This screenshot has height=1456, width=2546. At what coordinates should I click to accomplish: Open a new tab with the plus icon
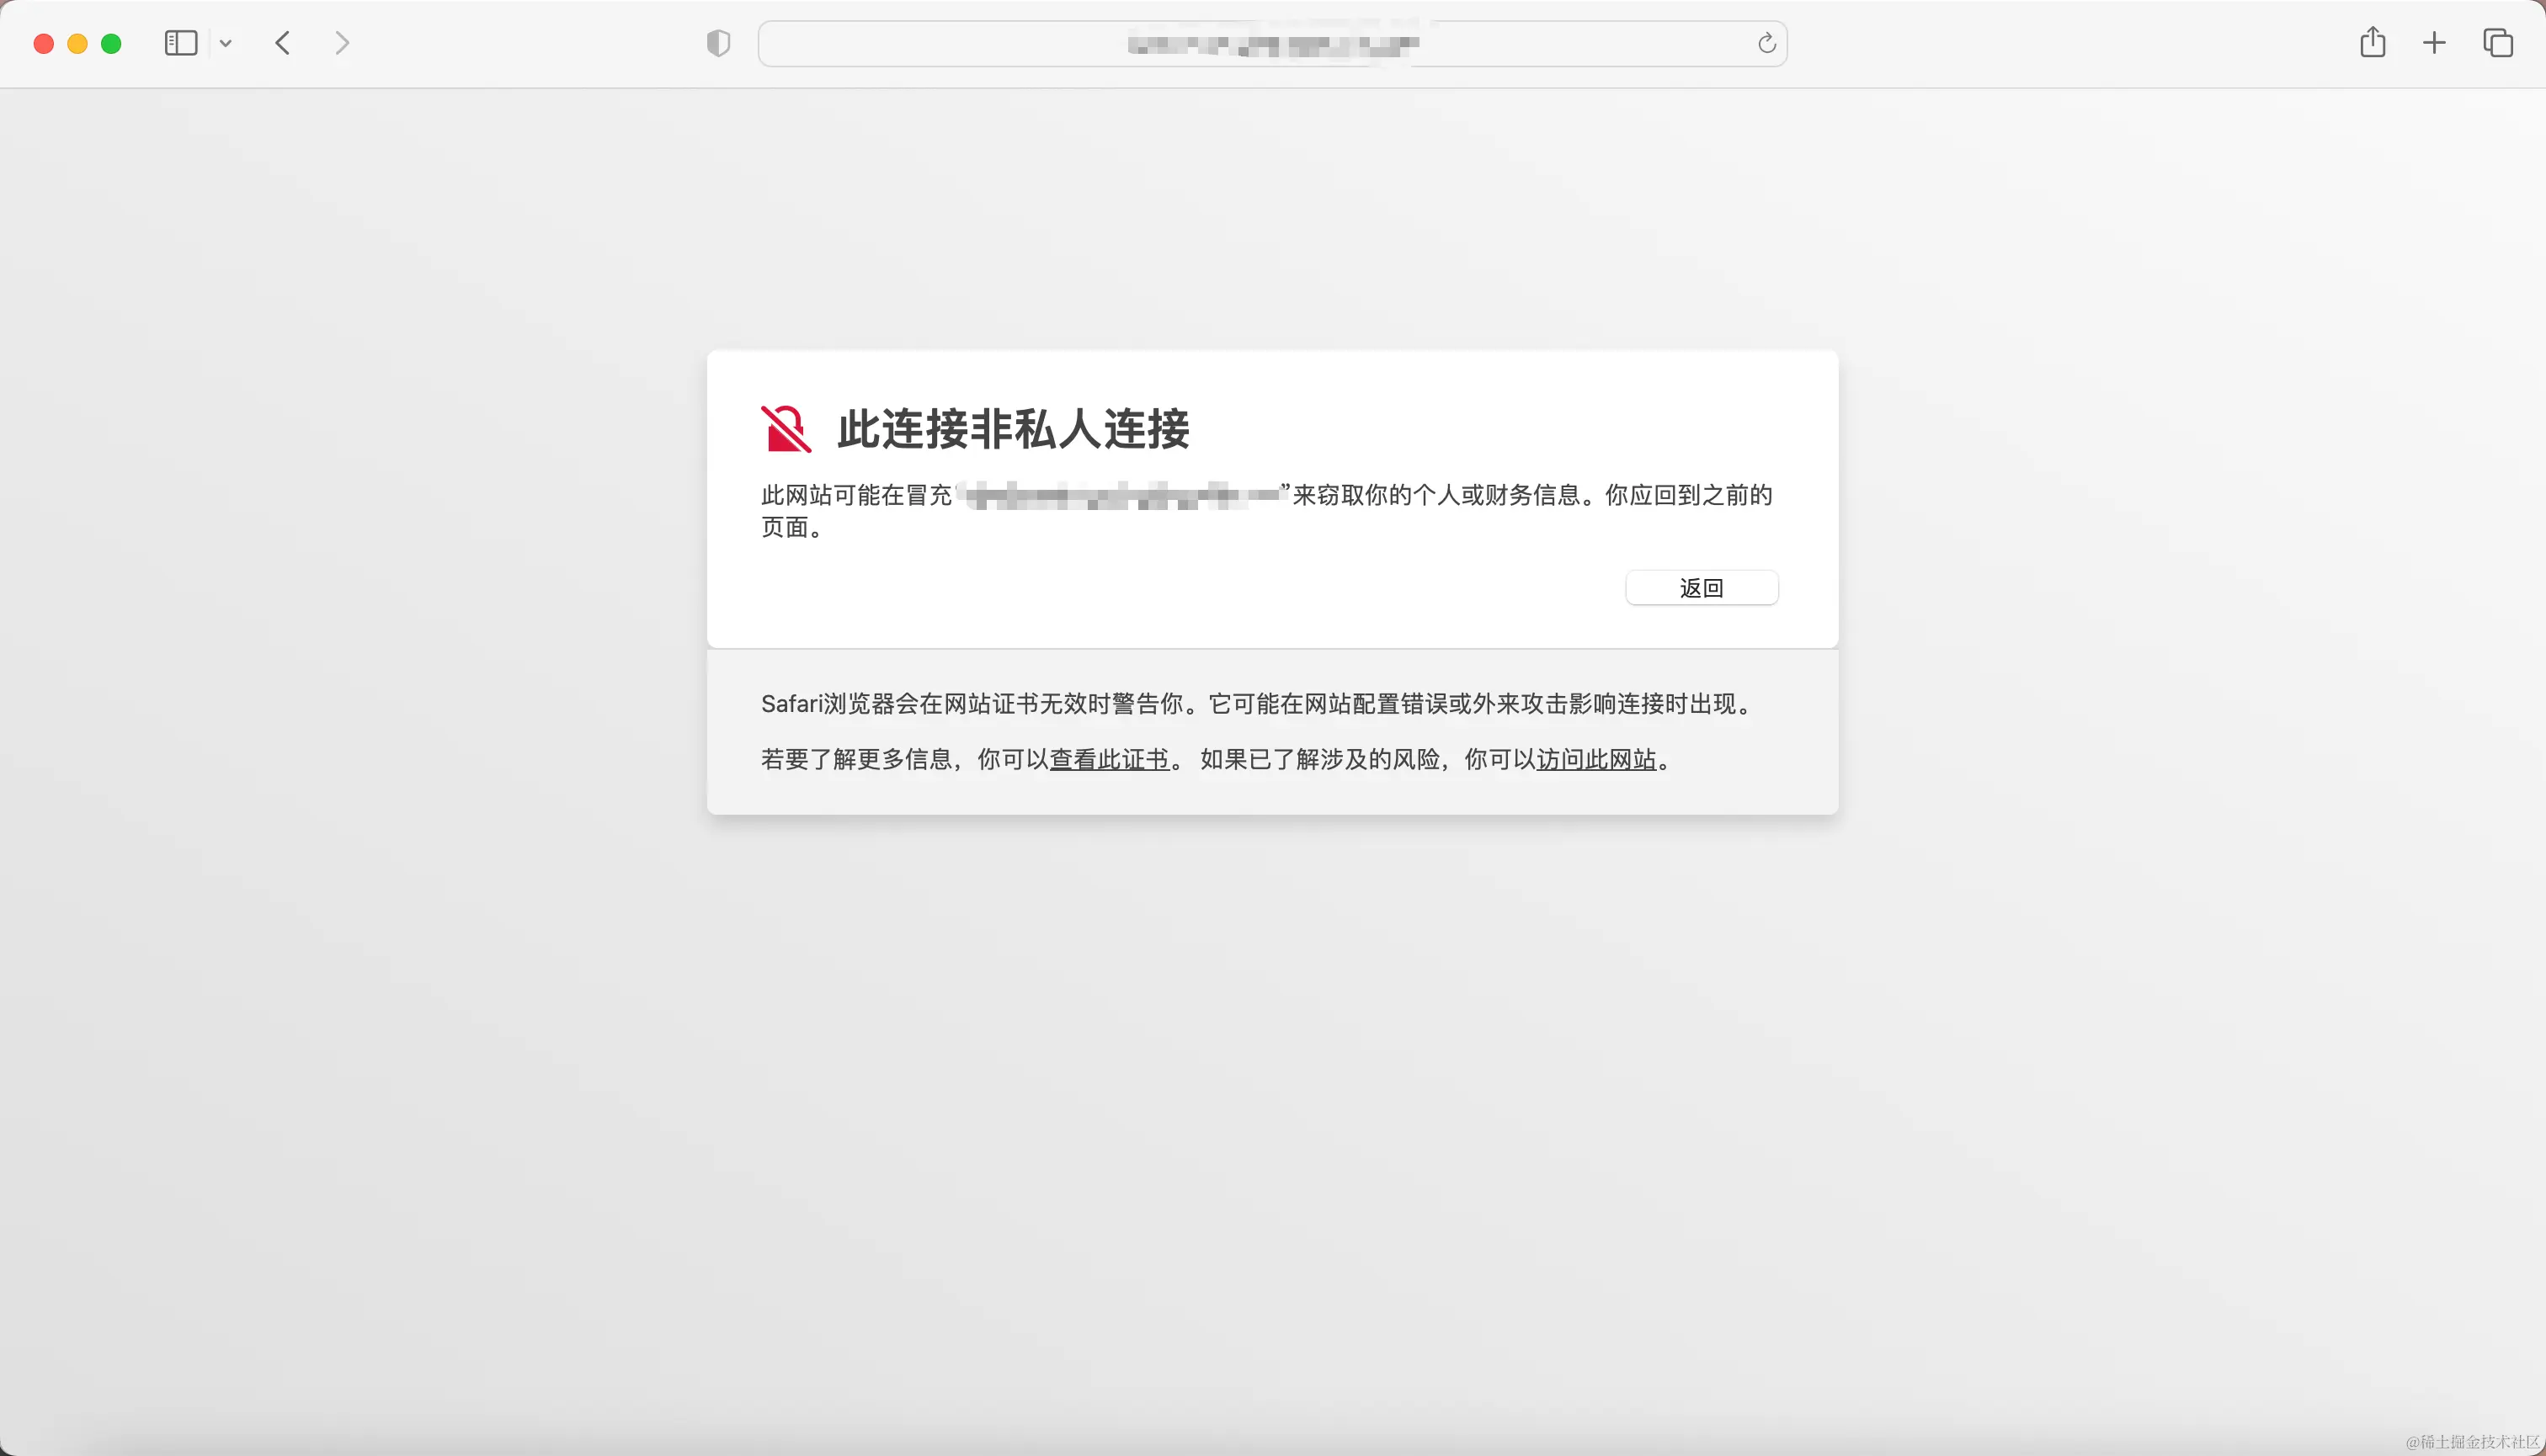tap(2435, 43)
